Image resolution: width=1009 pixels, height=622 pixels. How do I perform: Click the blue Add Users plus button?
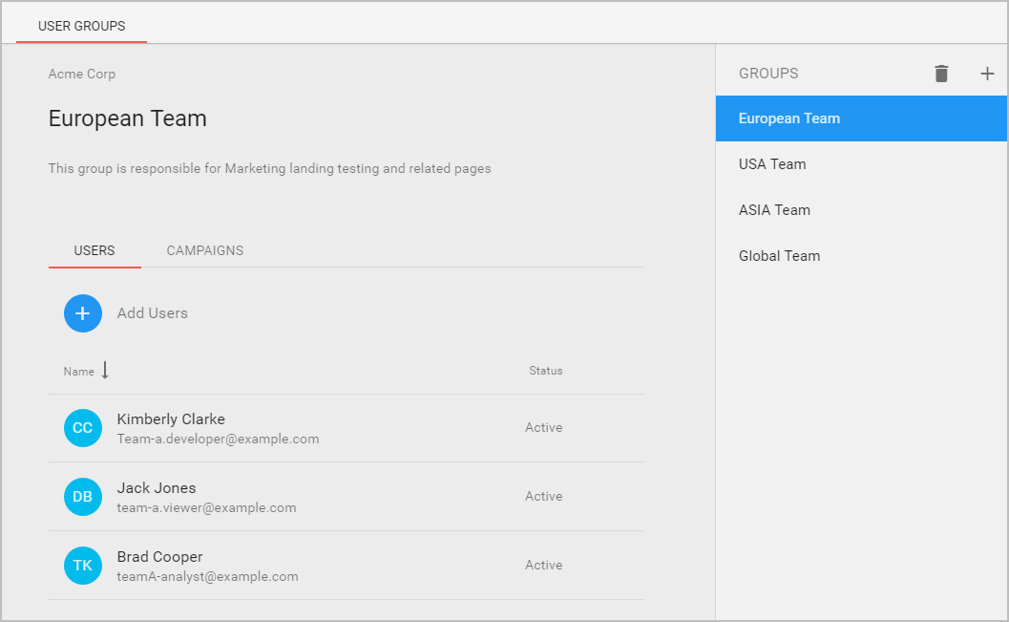tap(83, 313)
